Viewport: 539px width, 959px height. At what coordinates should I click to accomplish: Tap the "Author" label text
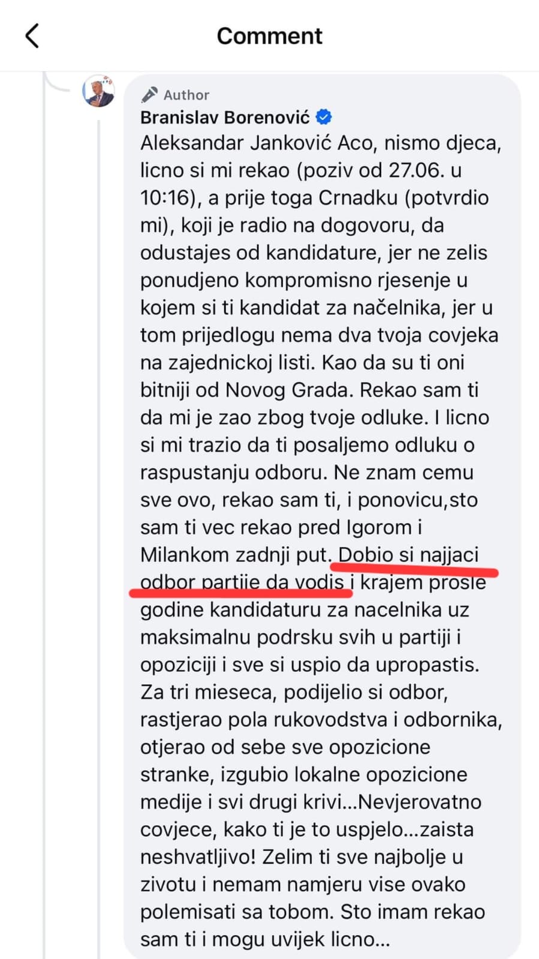coord(186,95)
